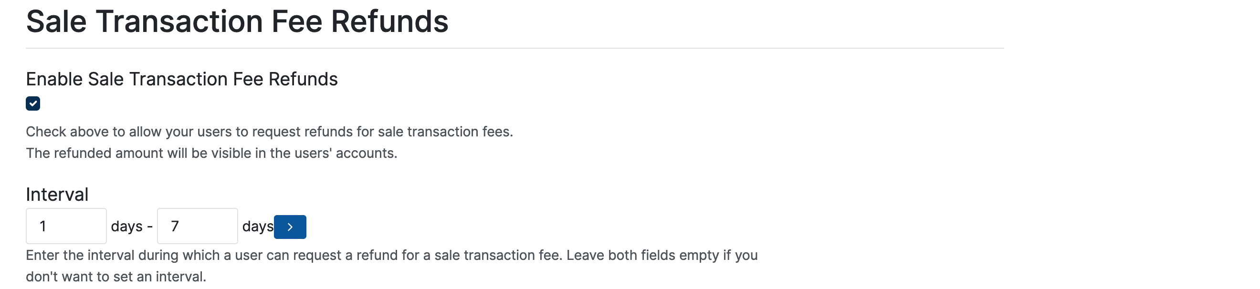1260x289 pixels.
Task: Focus the interval start field containing 1
Action: coord(66,226)
